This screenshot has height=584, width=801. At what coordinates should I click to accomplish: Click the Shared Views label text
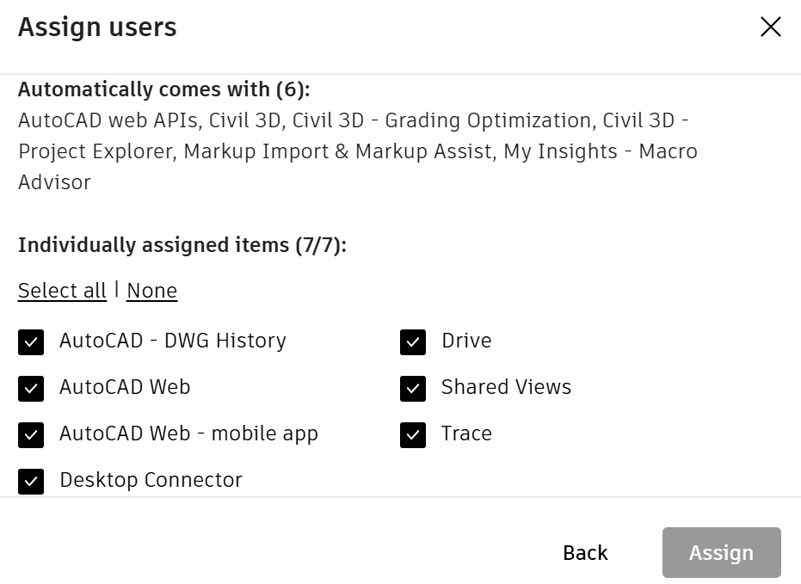506,388
